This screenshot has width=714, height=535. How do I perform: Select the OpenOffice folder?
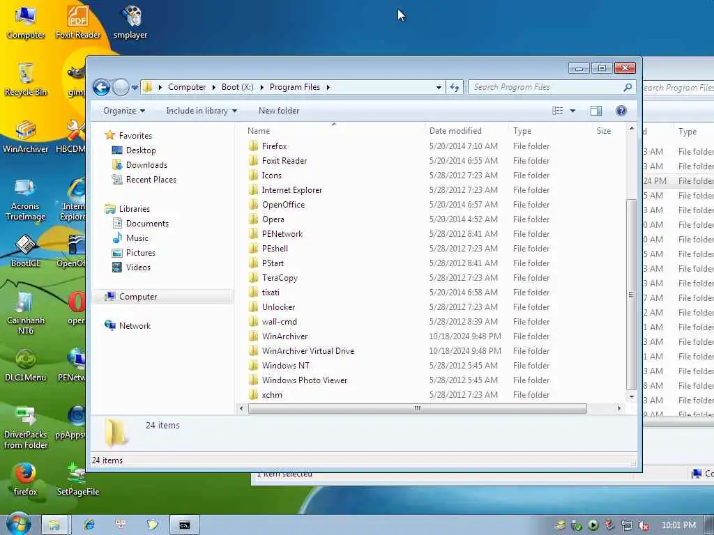pos(283,205)
